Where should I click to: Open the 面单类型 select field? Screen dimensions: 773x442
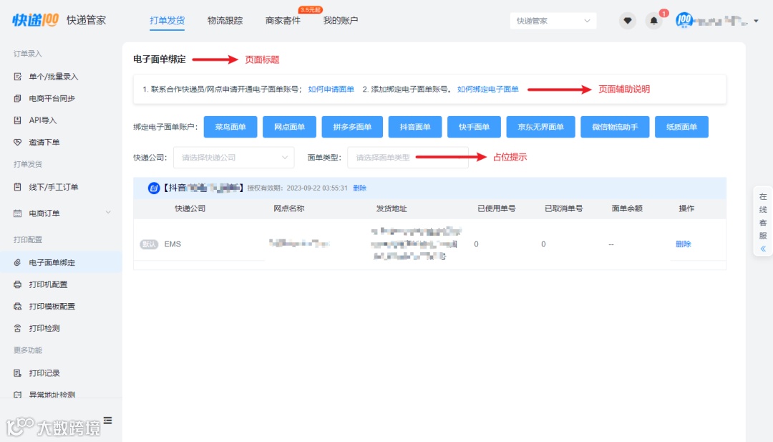pos(408,158)
